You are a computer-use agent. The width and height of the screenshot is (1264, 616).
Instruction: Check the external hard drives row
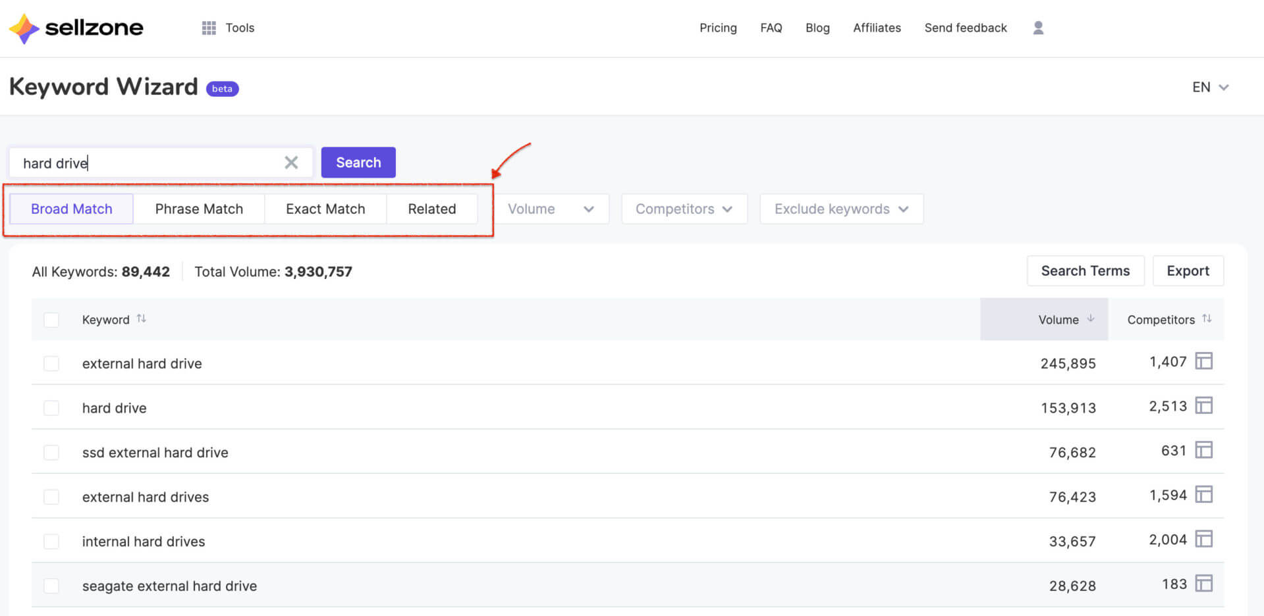pos(51,497)
